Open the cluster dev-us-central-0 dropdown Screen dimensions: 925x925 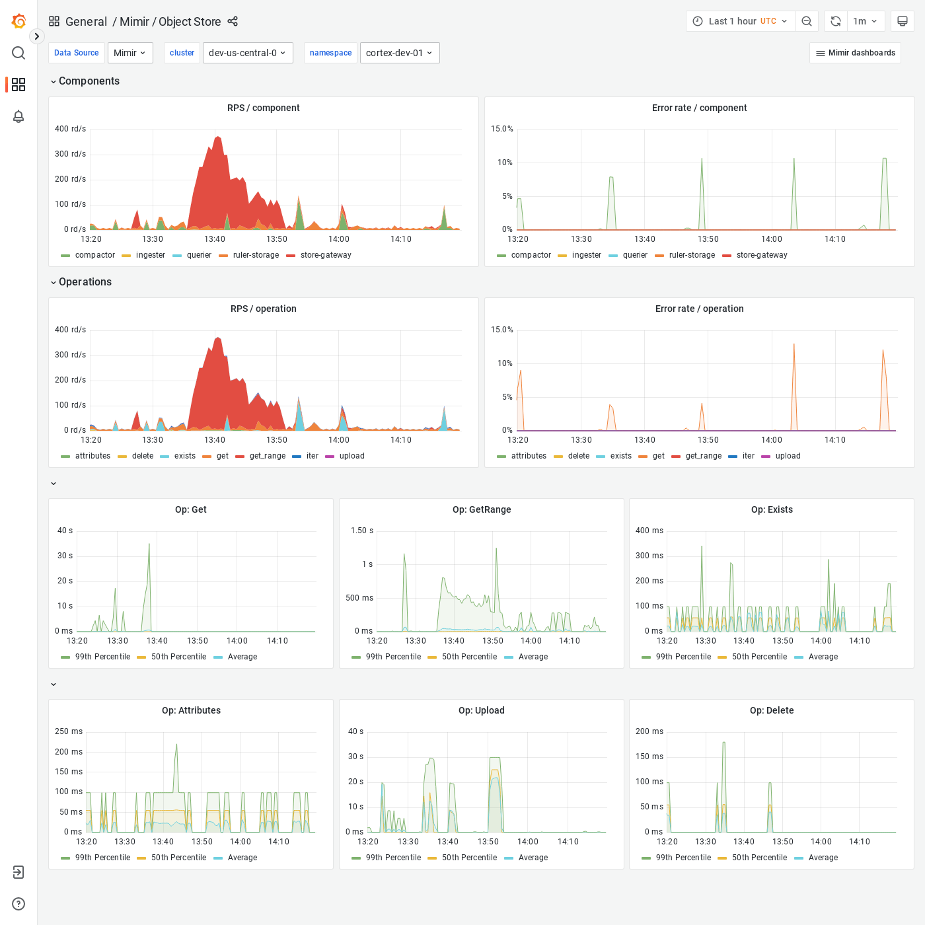pyautogui.click(x=248, y=53)
